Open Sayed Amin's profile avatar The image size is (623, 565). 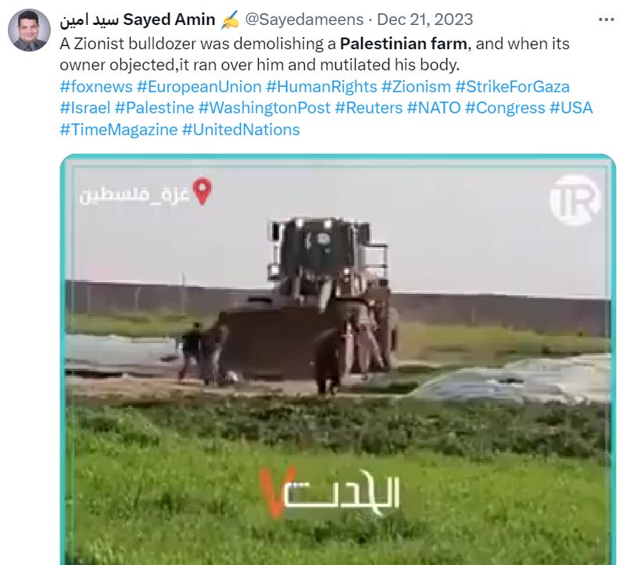click(30, 30)
